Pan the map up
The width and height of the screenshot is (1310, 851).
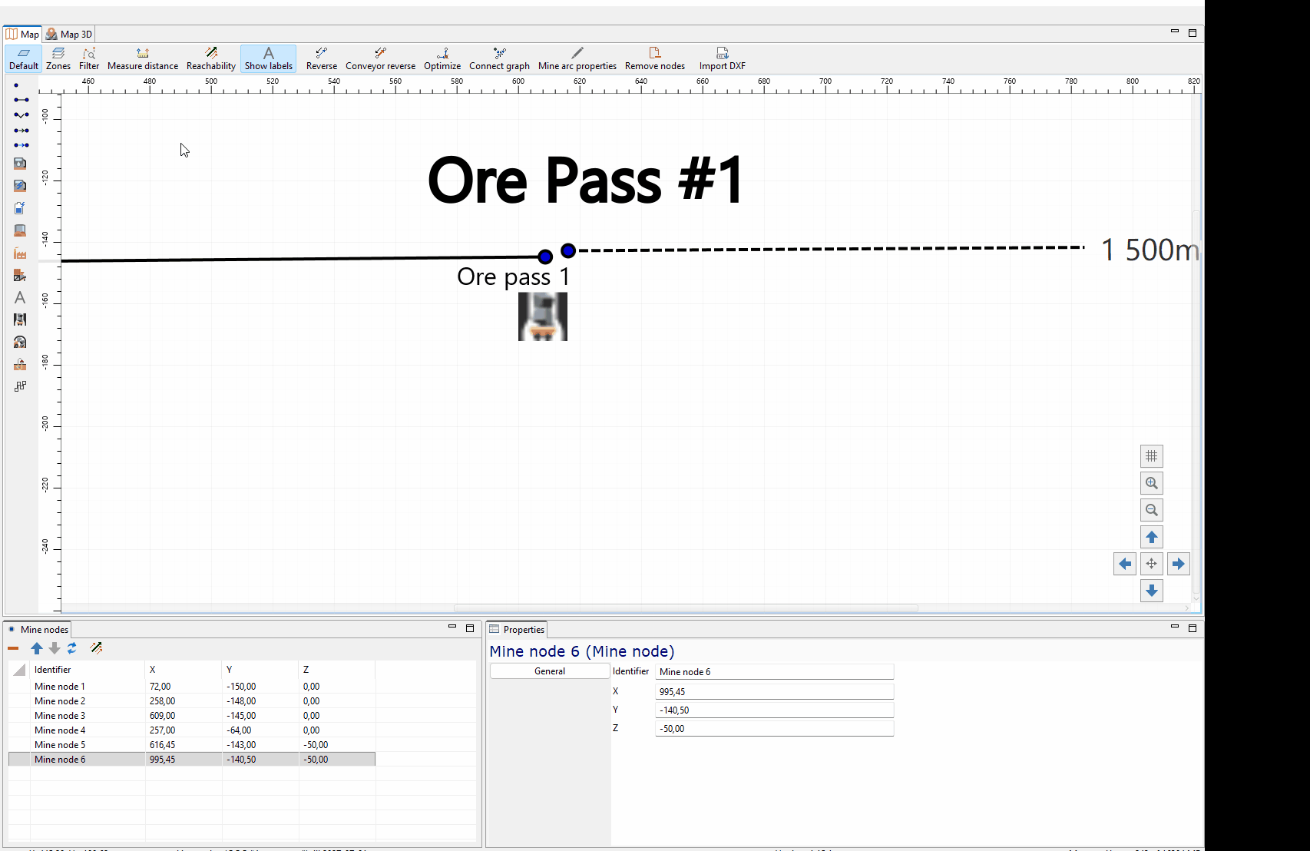(x=1152, y=537)
